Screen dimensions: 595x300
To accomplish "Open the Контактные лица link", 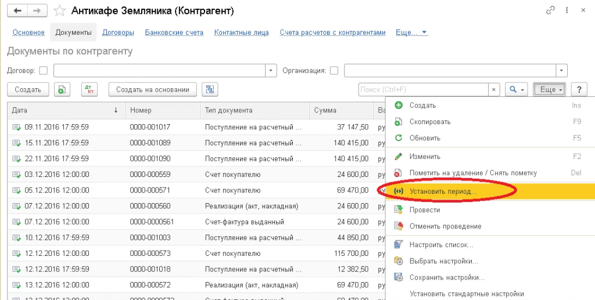I will click(241, 32).
